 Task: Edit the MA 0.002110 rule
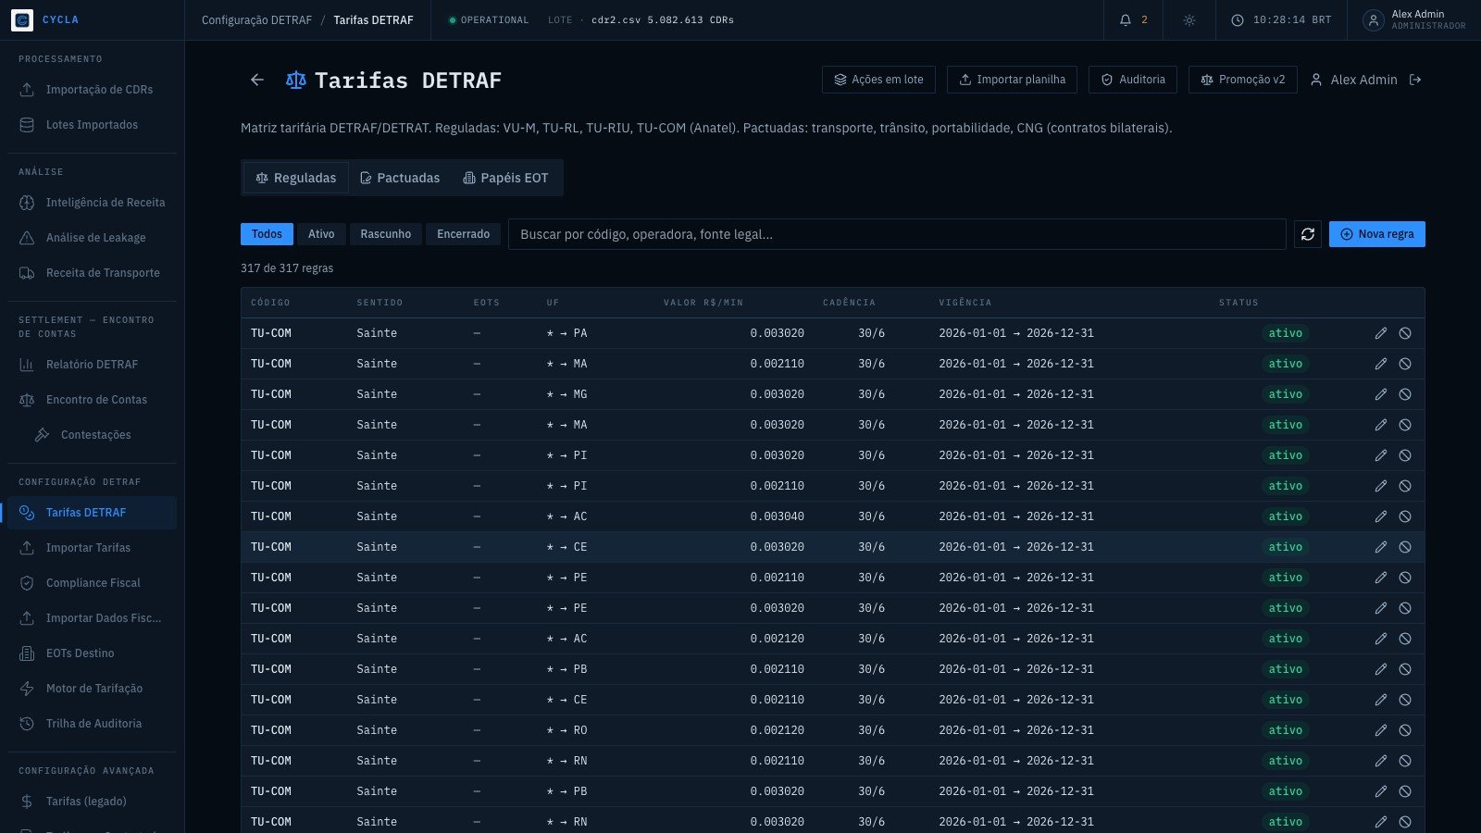point(1381,364)
